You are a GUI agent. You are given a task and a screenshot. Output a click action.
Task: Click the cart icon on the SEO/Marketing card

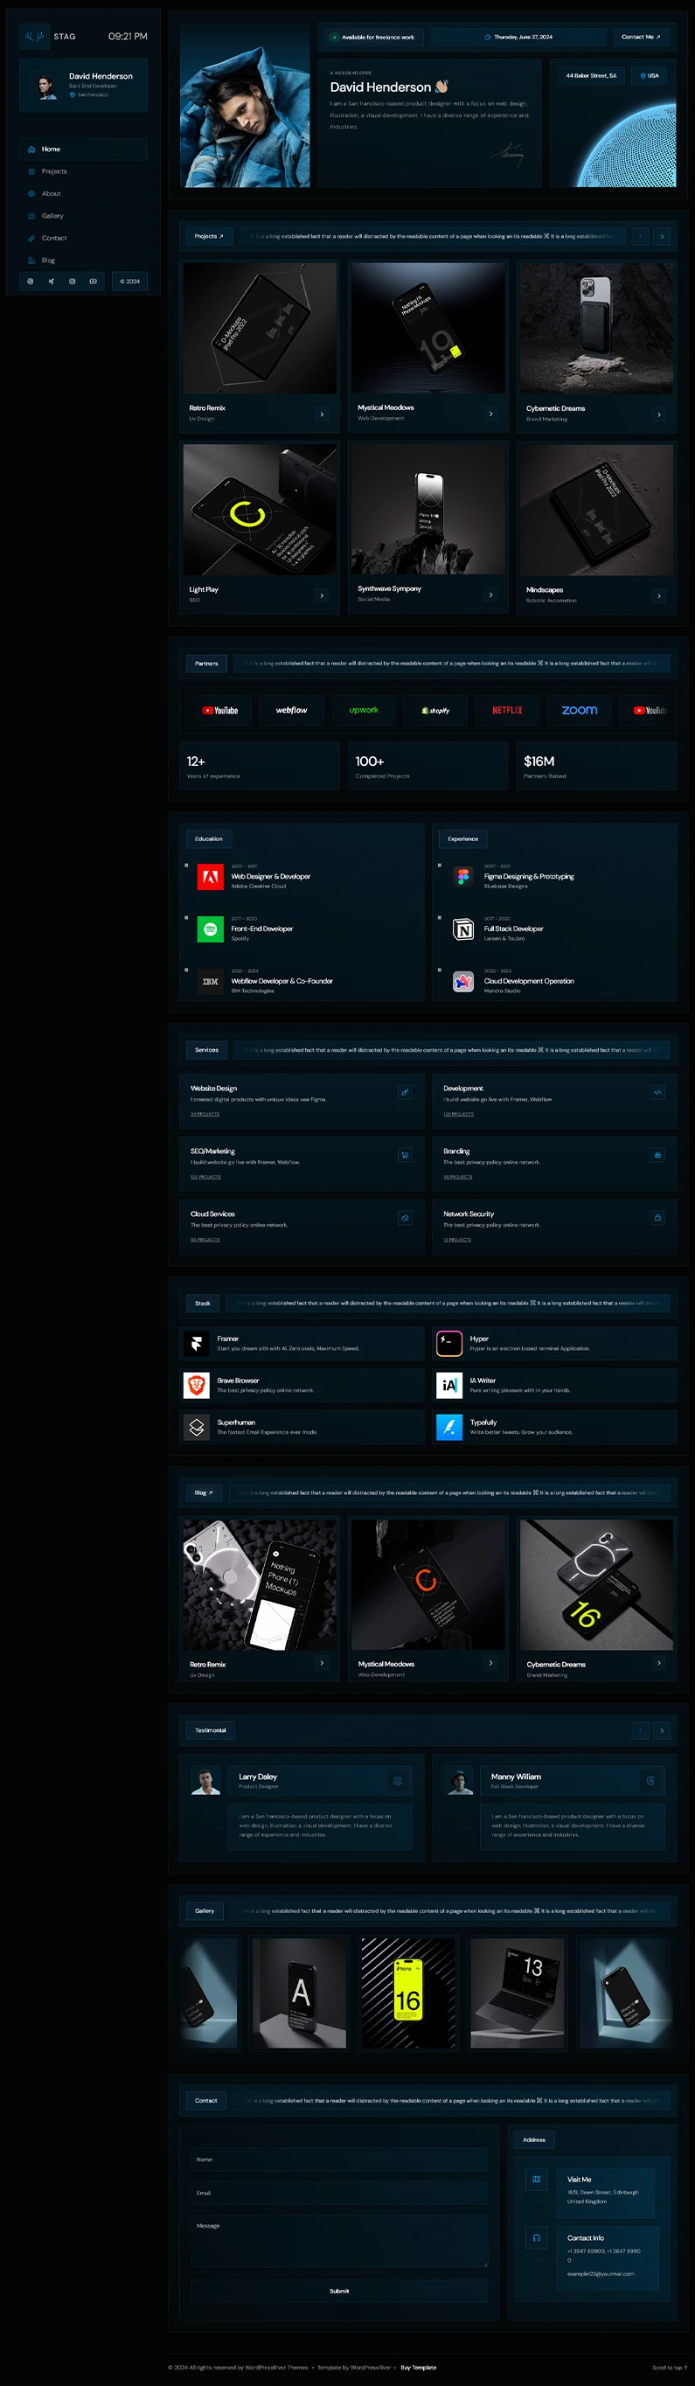click(x=405, y=1155)
